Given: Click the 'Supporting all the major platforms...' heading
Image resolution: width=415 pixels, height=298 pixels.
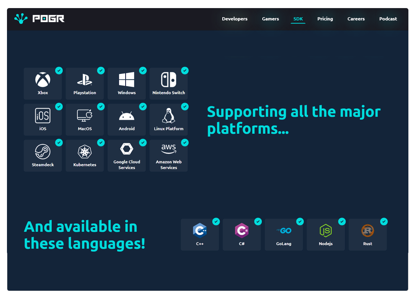Looking at the screenshot, I should coord(293,120).
